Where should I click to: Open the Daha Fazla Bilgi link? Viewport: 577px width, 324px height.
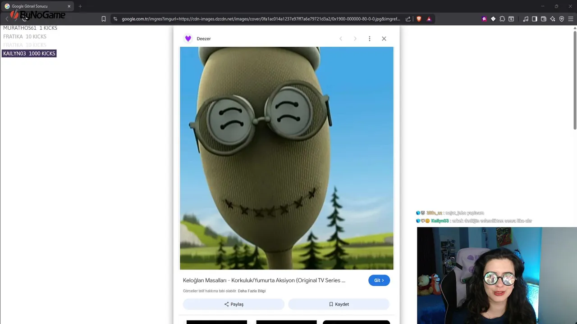click(252, 291)
